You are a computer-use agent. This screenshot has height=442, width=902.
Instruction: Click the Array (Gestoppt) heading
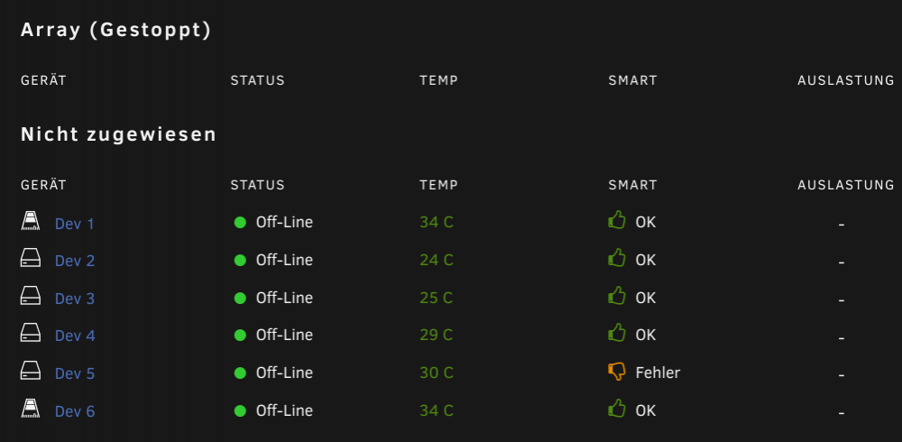tap(116, 30)
